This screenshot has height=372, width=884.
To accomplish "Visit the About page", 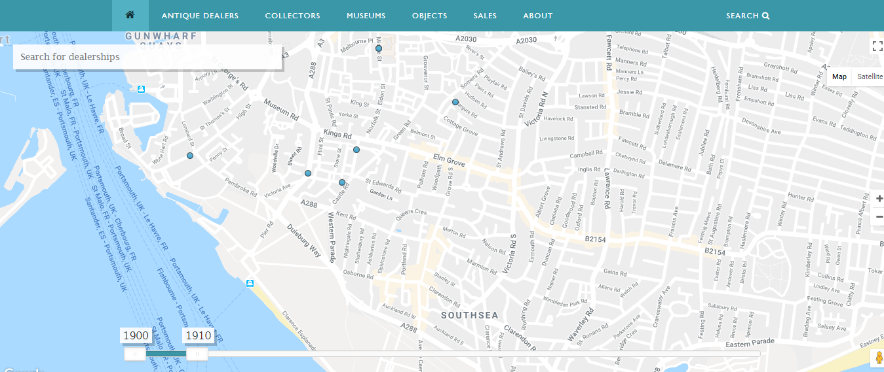I will tap(537, 16).
